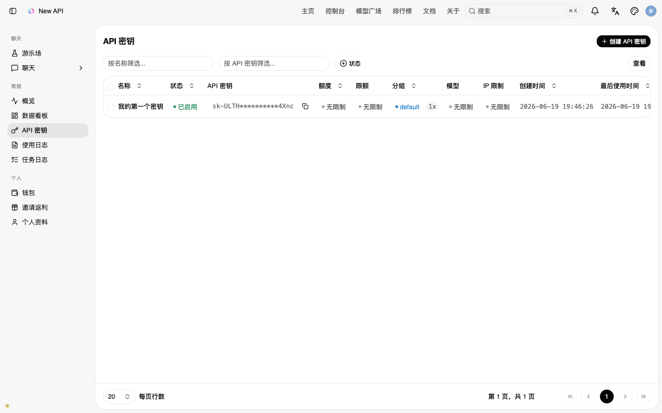This screenshot has height=413, width=662.
Task: Expand the 聊天 sidebar submenu
Action: click(x=48, y=68)
